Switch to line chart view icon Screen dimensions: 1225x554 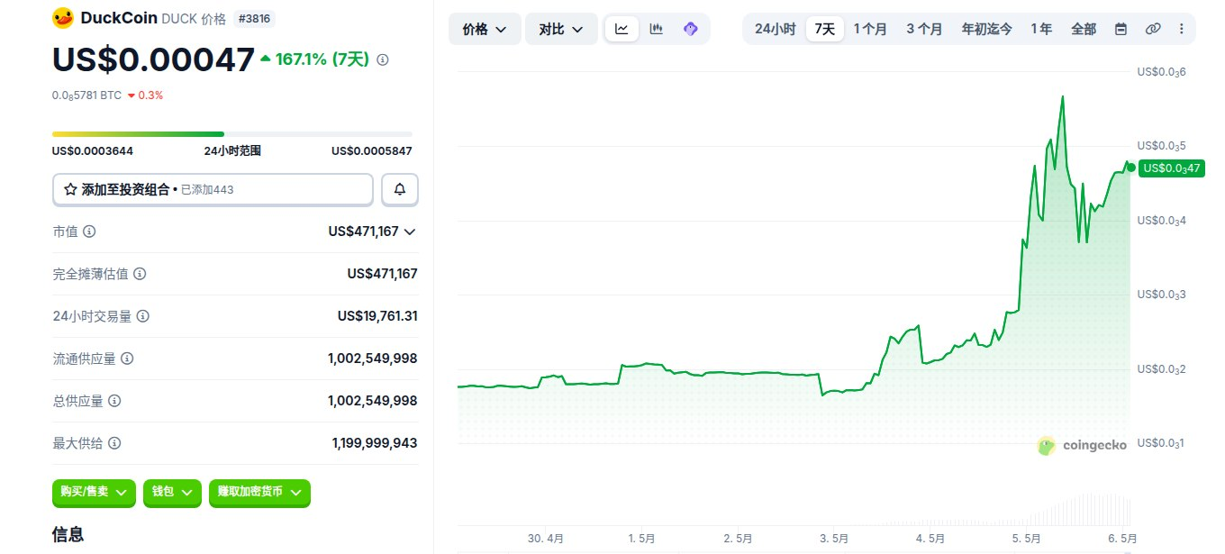click(622, 29)
